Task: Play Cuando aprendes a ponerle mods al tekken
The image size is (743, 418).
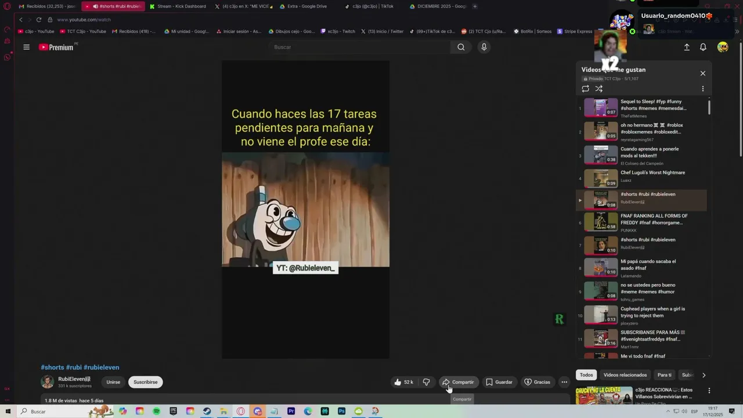Action: 643,155
